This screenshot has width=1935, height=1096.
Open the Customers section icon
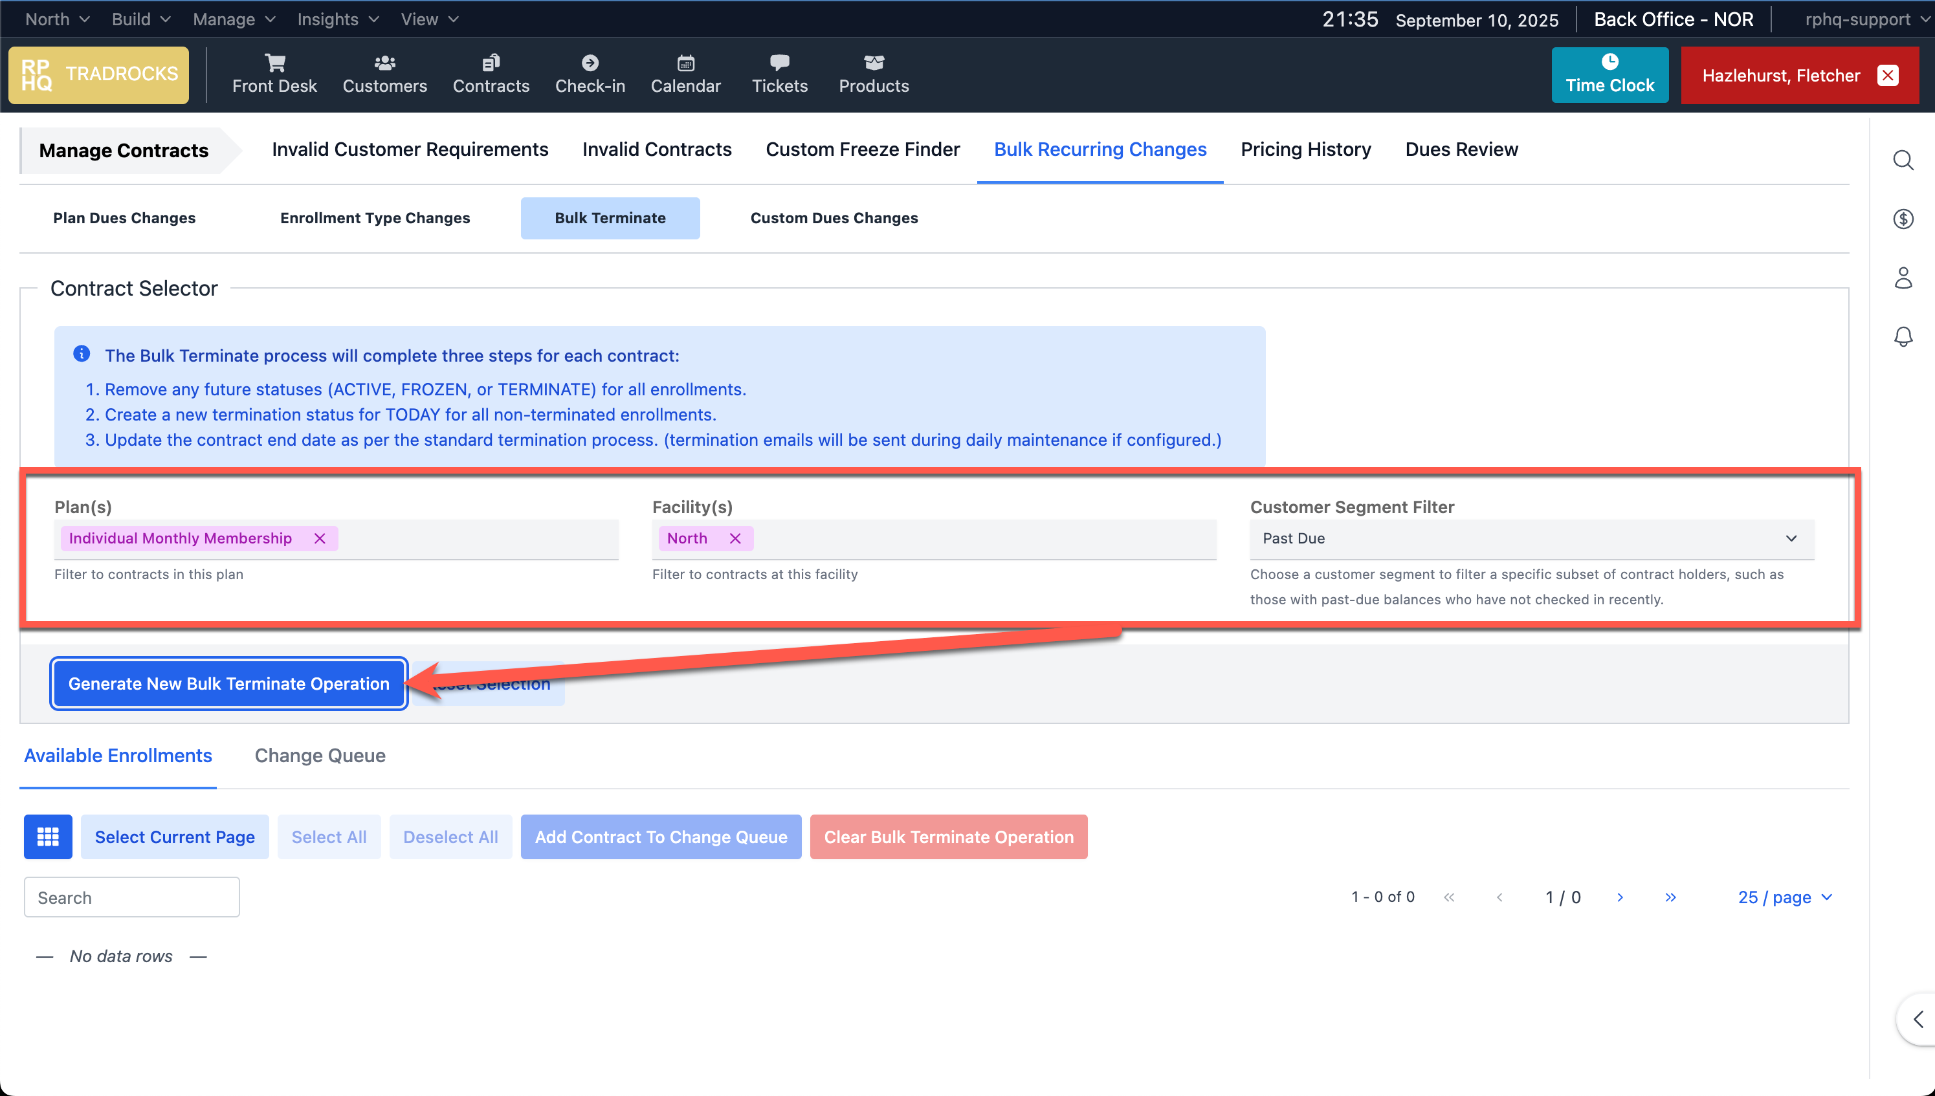(x=385, y=63)
